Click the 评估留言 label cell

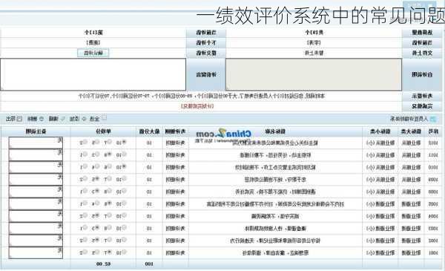pos(206,74)
